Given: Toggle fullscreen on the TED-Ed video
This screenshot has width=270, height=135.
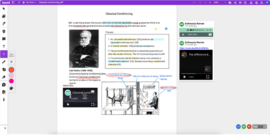Looking at the screenshot, I should 208,77.
